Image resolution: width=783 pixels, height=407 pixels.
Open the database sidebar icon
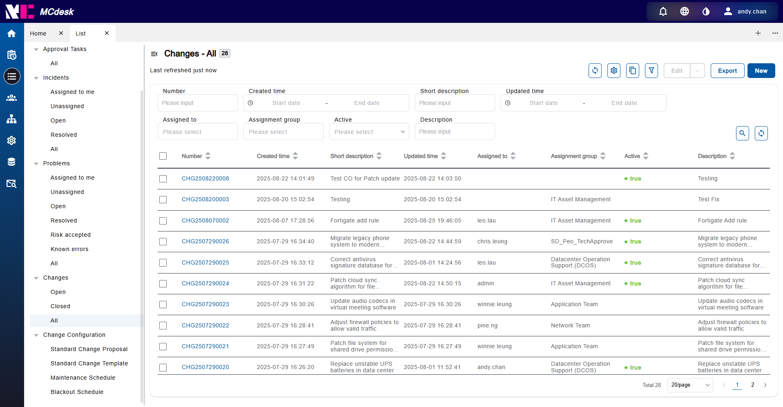[x=11, y=162]
